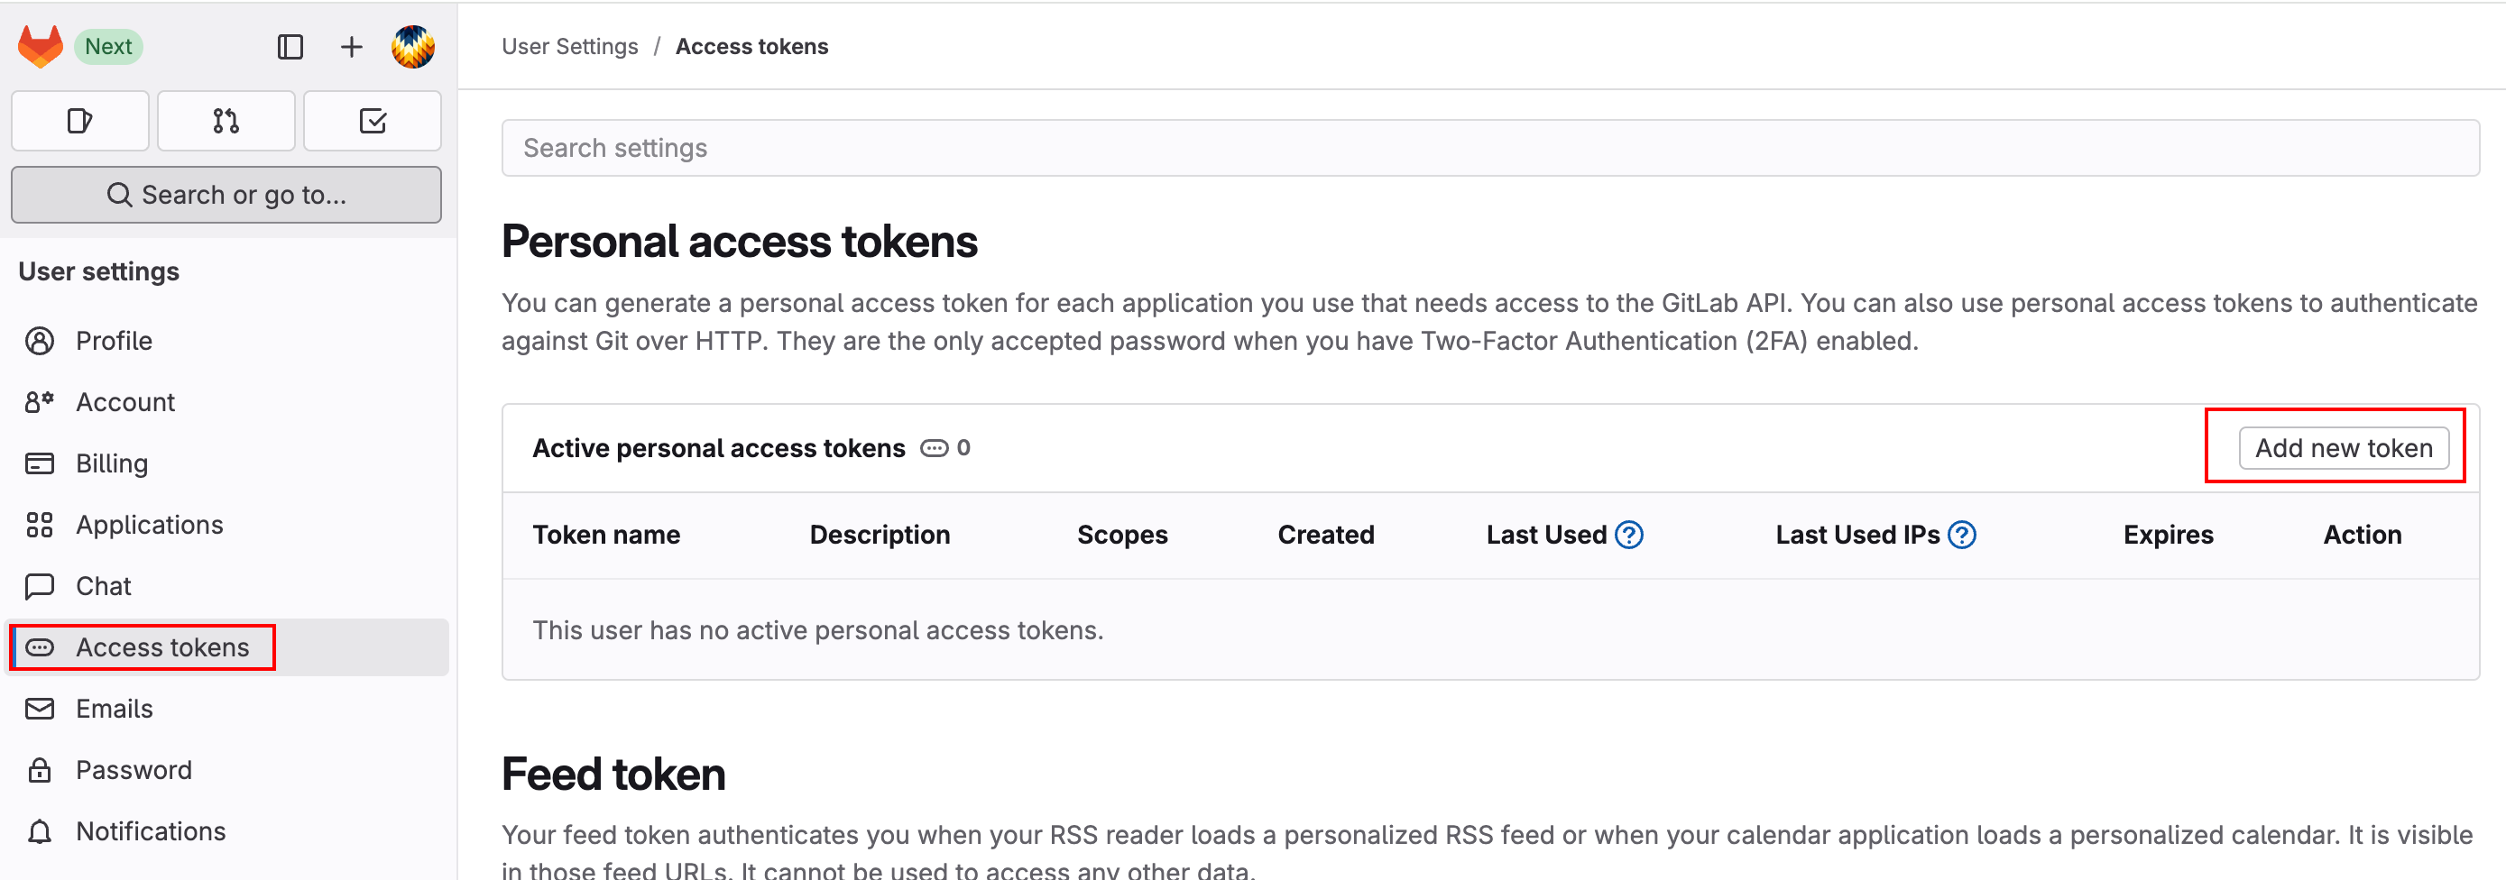Screen dimensions: 2506x880
Task: Click the Active personal access tokens label icon
Action: pos(935,448)
